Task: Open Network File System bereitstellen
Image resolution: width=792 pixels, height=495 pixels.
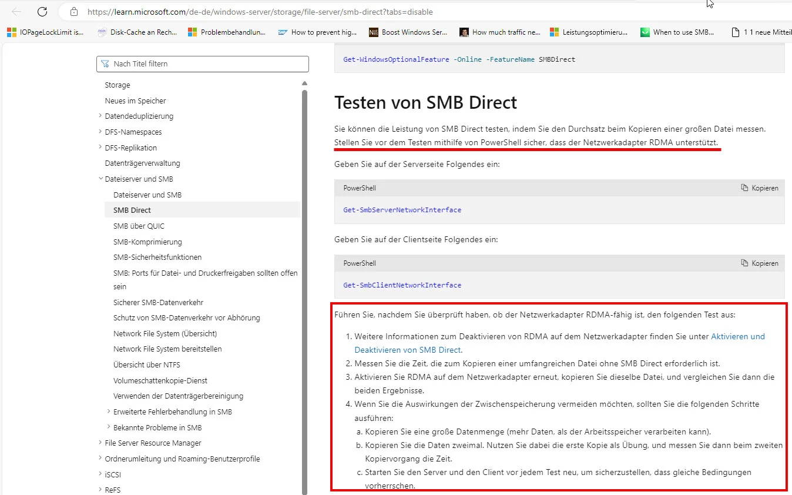Action: click(167, 349)
